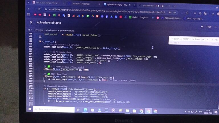Click the Windows Start button
Image resolution: width=219 pixels, height=123 pixels.
[x=30, y=109]
